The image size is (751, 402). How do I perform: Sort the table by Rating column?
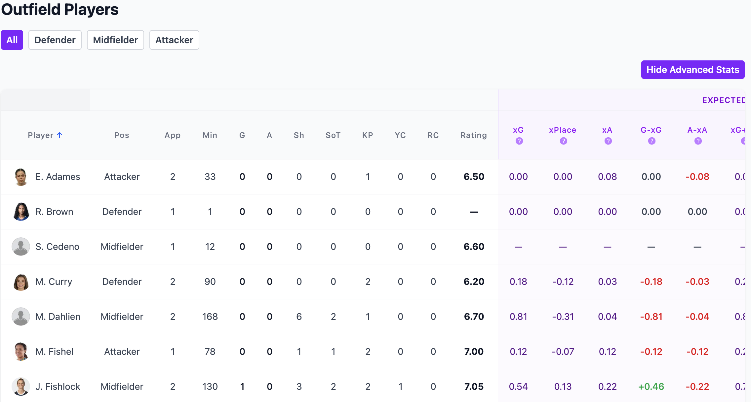473,135
